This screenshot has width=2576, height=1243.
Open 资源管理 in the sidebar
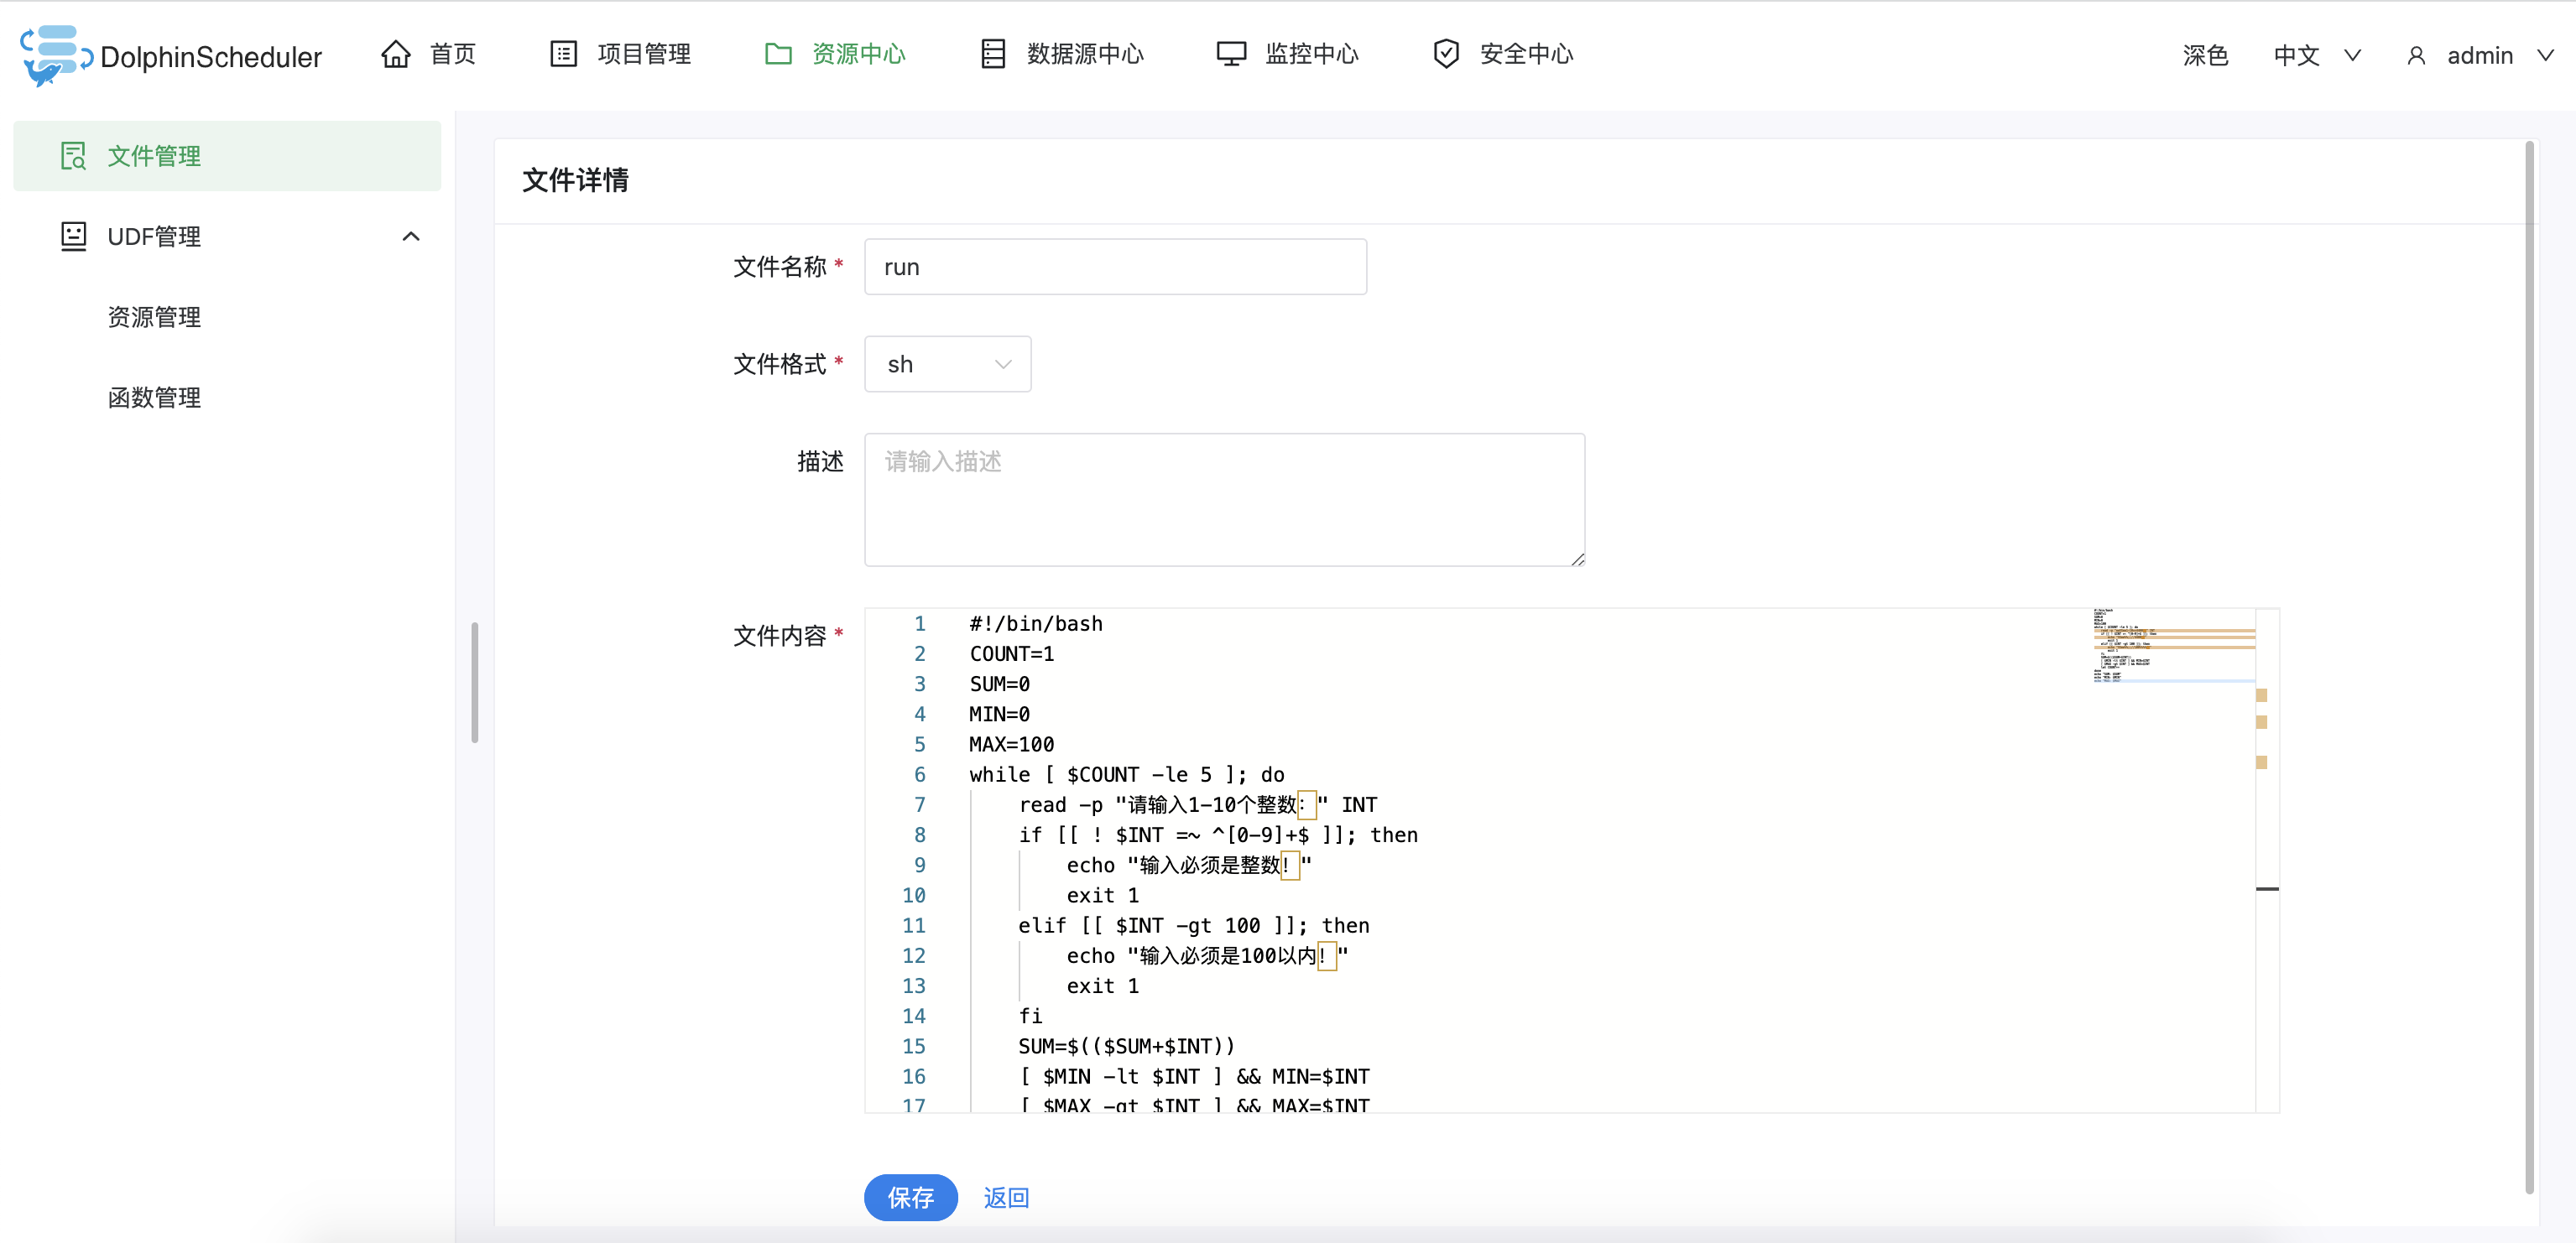154,318
